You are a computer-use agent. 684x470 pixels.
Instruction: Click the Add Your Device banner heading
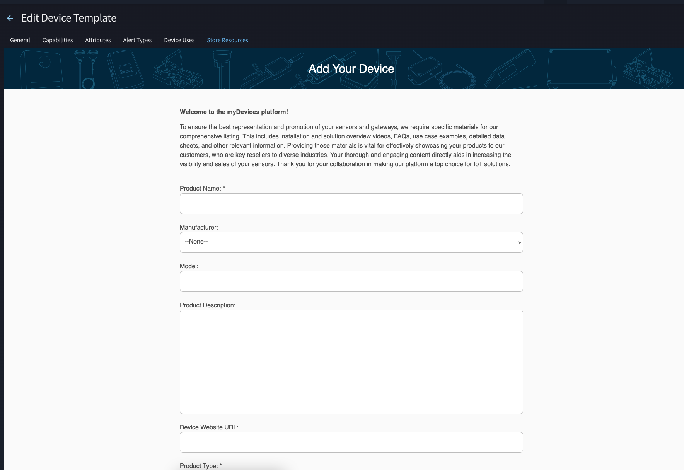(x=351, y=68)
